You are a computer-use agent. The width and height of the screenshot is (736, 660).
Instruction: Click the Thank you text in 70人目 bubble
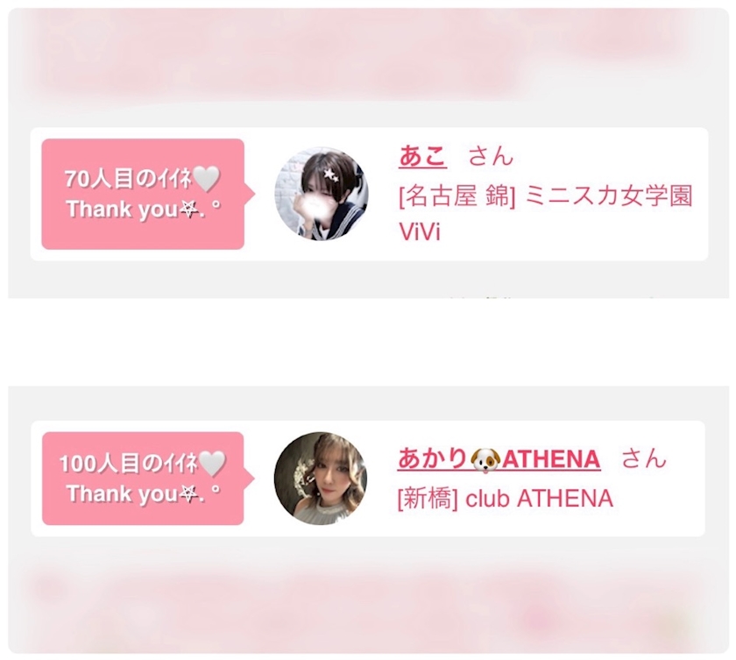[x=123, y=209]
